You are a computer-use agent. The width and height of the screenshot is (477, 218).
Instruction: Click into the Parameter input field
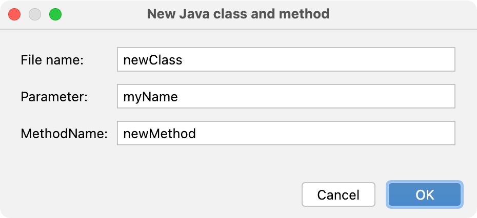(286, 97)
